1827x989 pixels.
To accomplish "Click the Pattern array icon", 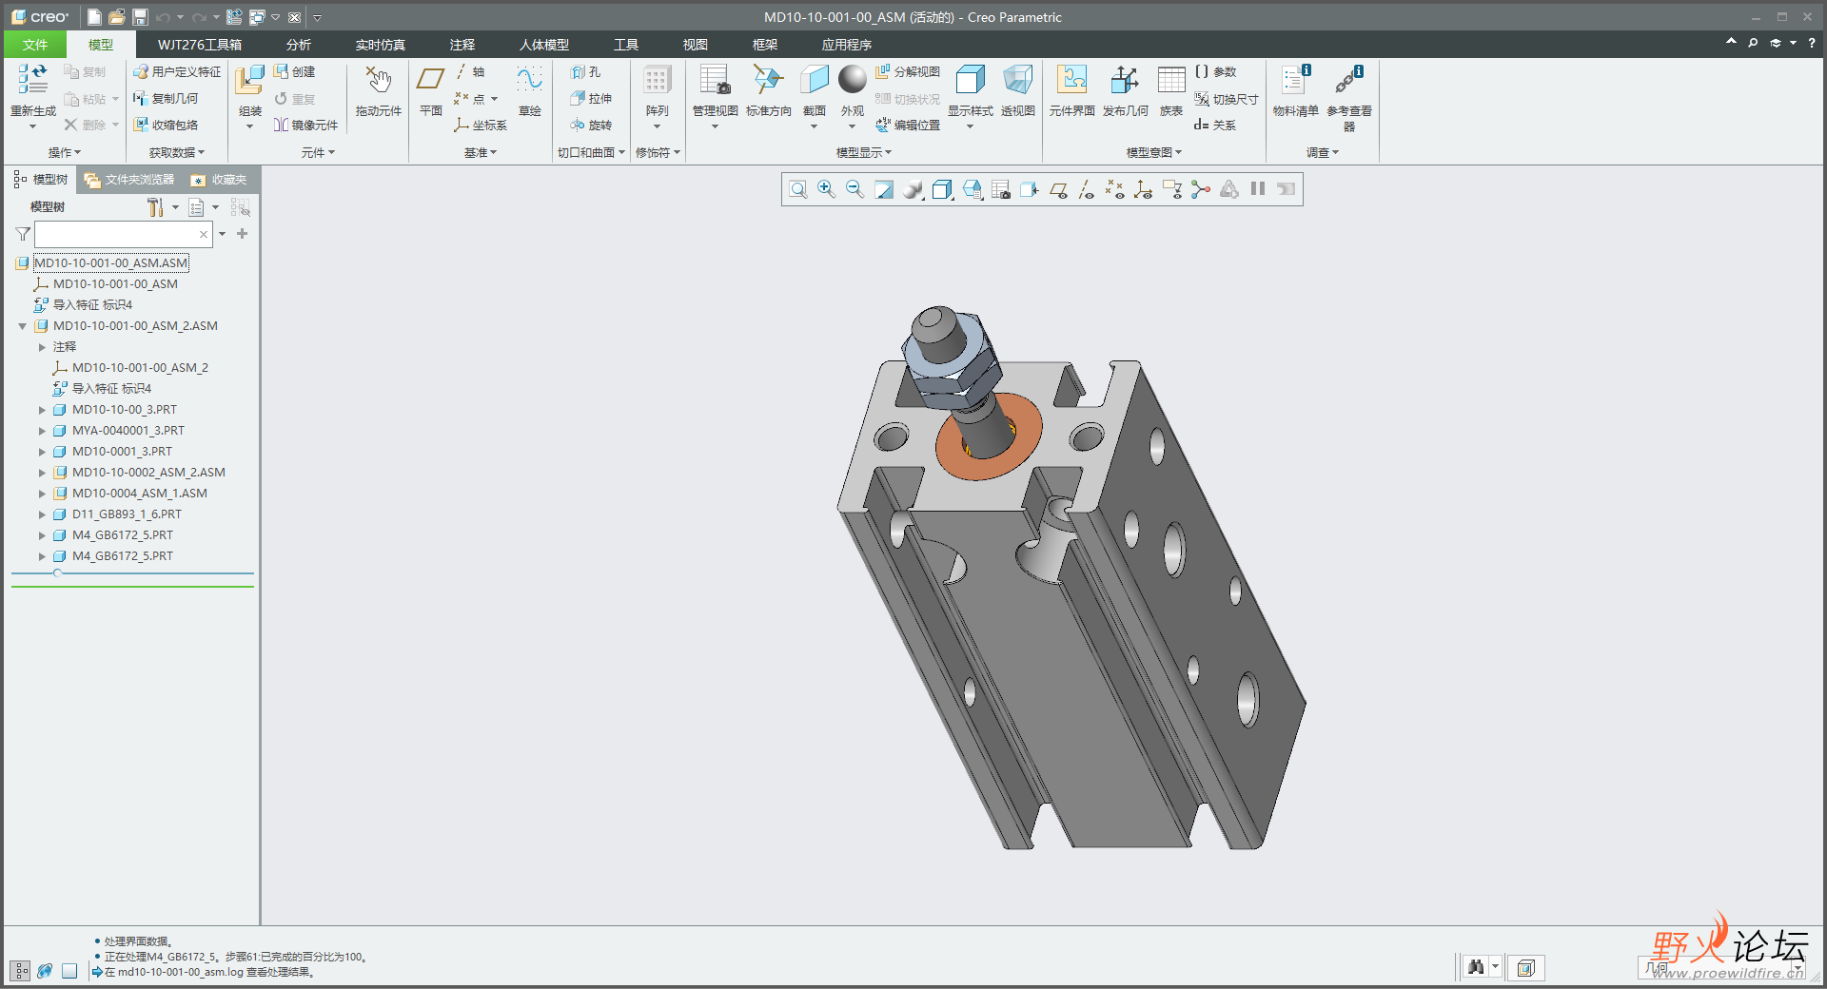I will (x=657, y=80).
